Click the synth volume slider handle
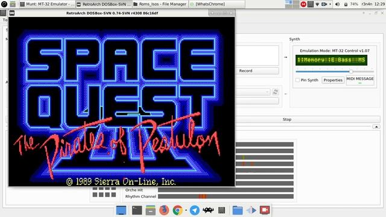386x217 pixels. click(x=351, y=72)
